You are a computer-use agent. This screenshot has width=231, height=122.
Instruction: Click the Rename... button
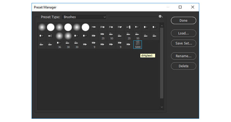[x=184, y=56]
